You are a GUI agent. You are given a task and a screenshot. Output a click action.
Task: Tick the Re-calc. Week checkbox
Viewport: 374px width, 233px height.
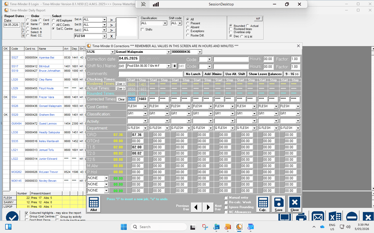pos(226,202)
